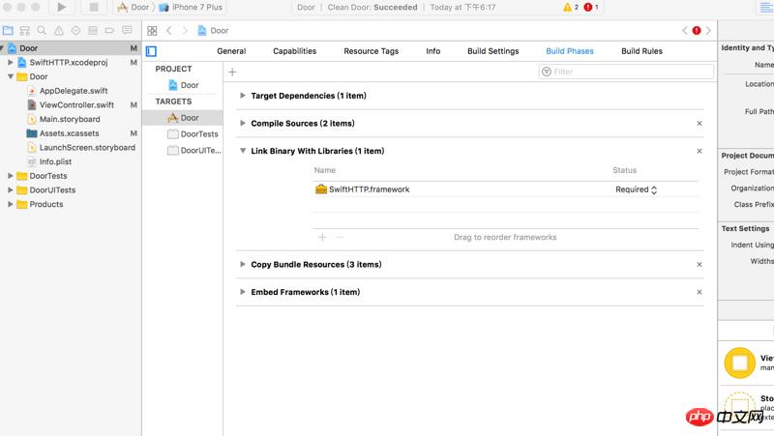The image size is (774, 436).
Task: Open the Report navigator
Action: [127, 31]
